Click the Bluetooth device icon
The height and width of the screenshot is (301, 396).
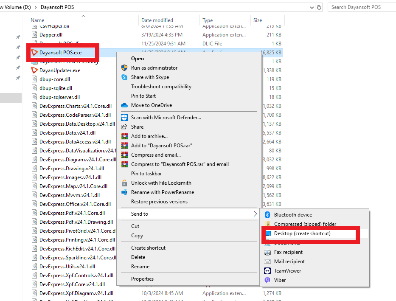pos(267,215)
